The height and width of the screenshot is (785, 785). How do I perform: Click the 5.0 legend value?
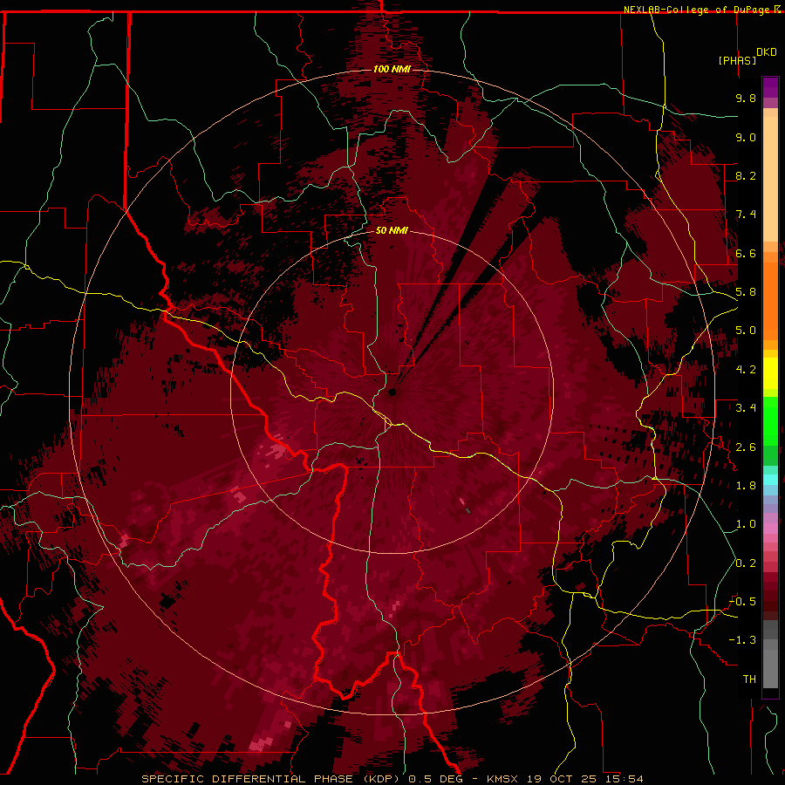click(746, 331)
